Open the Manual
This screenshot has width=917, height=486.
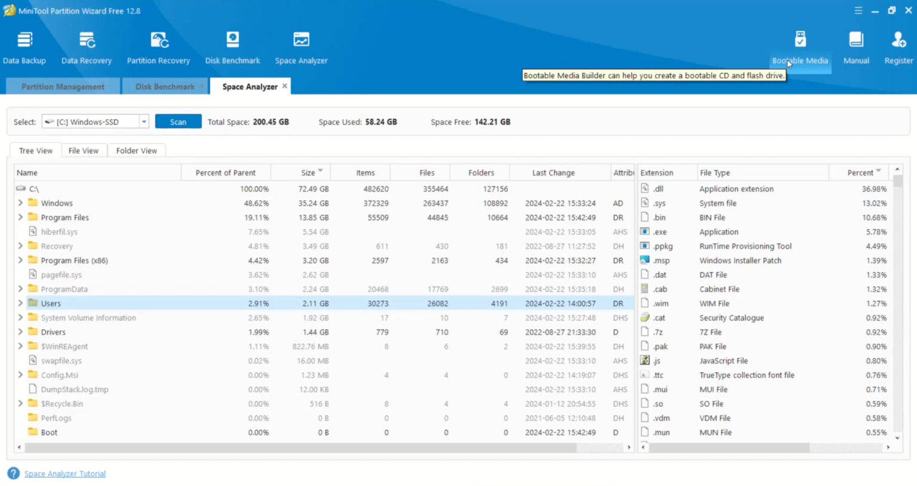pyautogui.click(x=856, y=47)
